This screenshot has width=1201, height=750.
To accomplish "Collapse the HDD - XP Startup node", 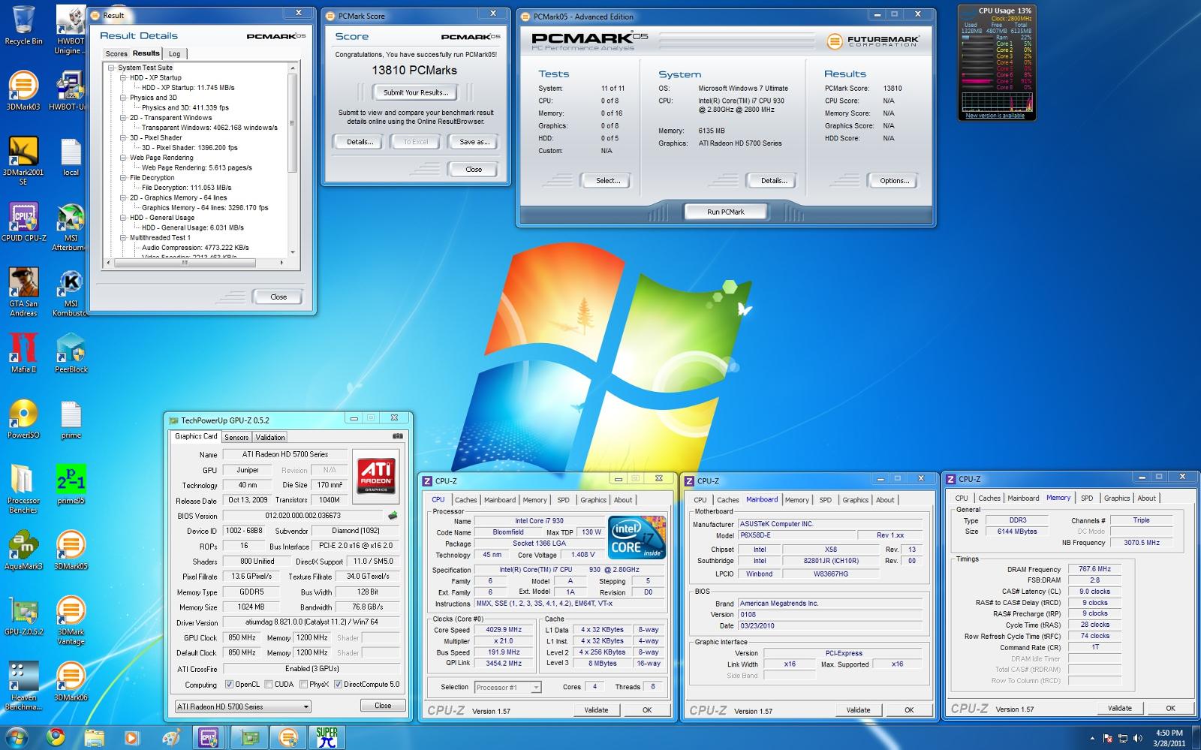I will [123, 77].
